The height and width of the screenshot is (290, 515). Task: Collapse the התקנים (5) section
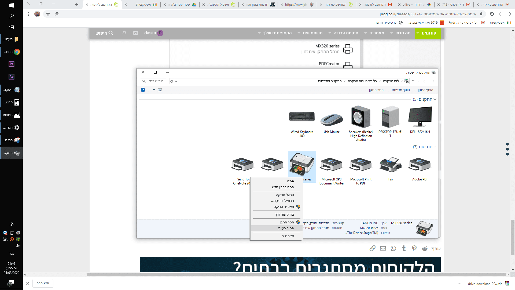coord(435,99)
